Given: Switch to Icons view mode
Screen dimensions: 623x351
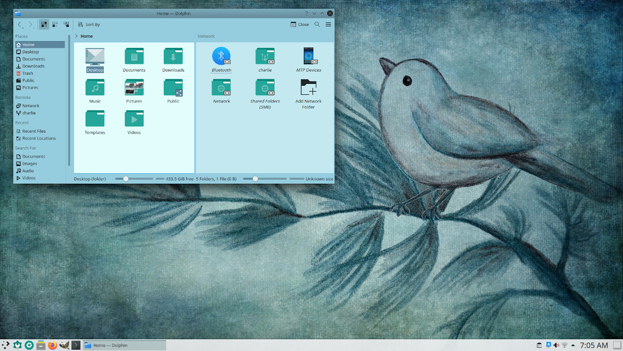Looking at the screenshot, I should (x=44, y=25).
